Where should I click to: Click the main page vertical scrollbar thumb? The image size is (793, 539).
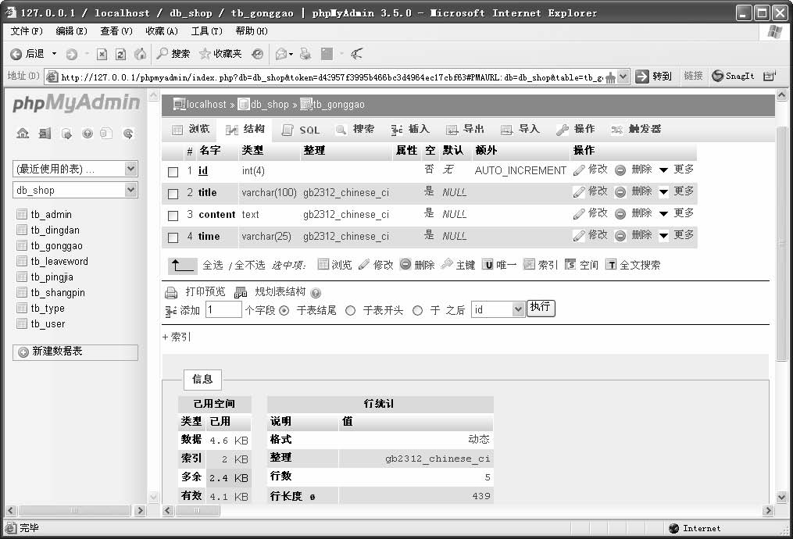pos(781,243)
